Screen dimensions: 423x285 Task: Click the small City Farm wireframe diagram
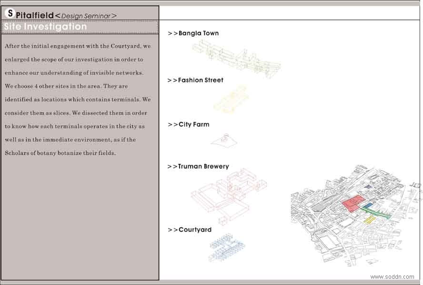click(x=224, y=140)
